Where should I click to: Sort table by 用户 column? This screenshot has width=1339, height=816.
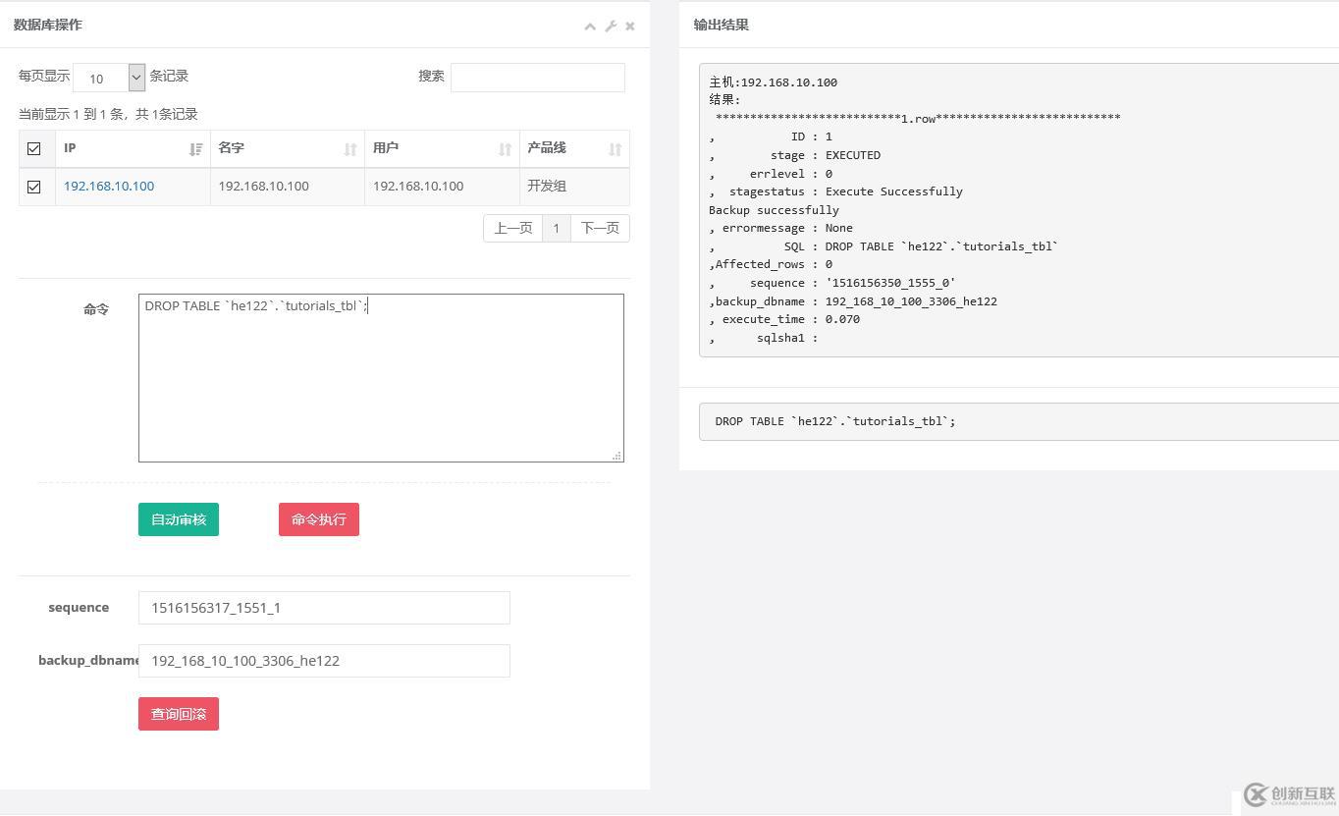pos(441,148)
